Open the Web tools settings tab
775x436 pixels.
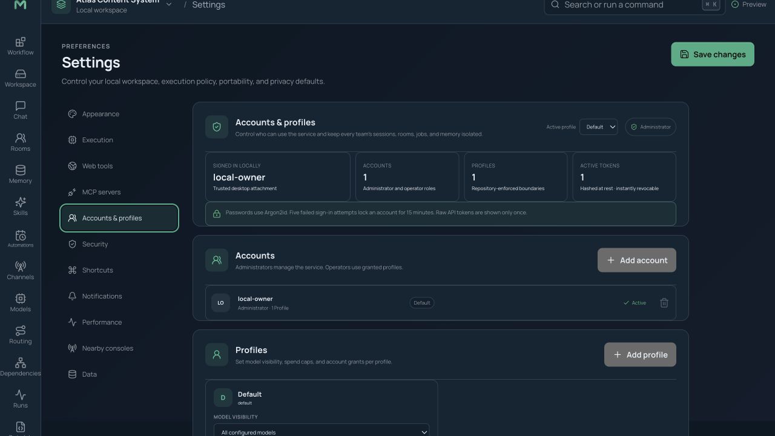coord(119,166)
